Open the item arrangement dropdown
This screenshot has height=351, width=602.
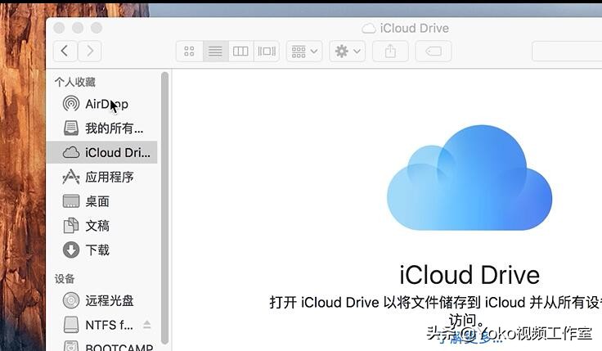(x=304, y=51)
